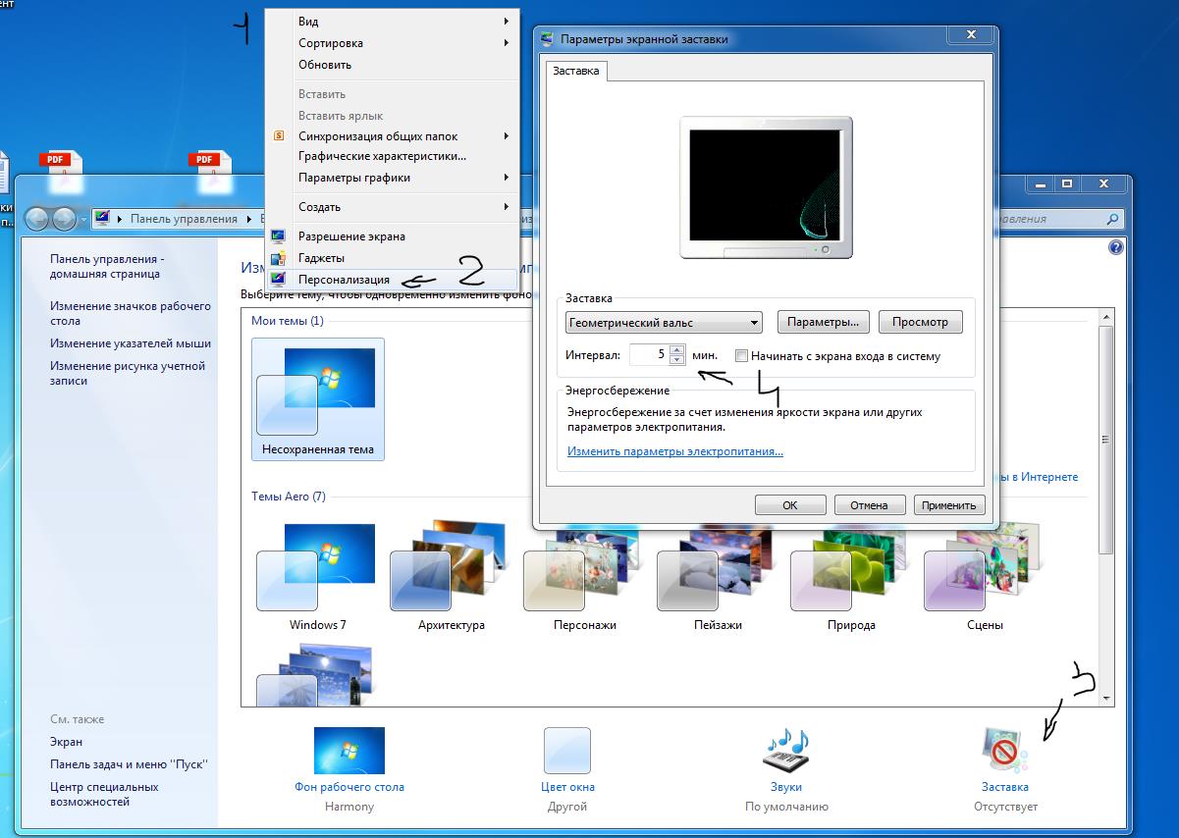The image size is (1179, 838).
Task: Click the blue help question mark icon
Action: [x=1115, y=248]
